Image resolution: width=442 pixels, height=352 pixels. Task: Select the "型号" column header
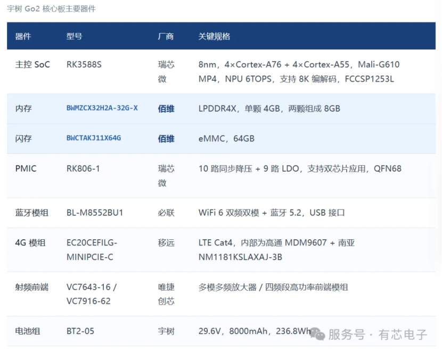click(x=74, y=36)
